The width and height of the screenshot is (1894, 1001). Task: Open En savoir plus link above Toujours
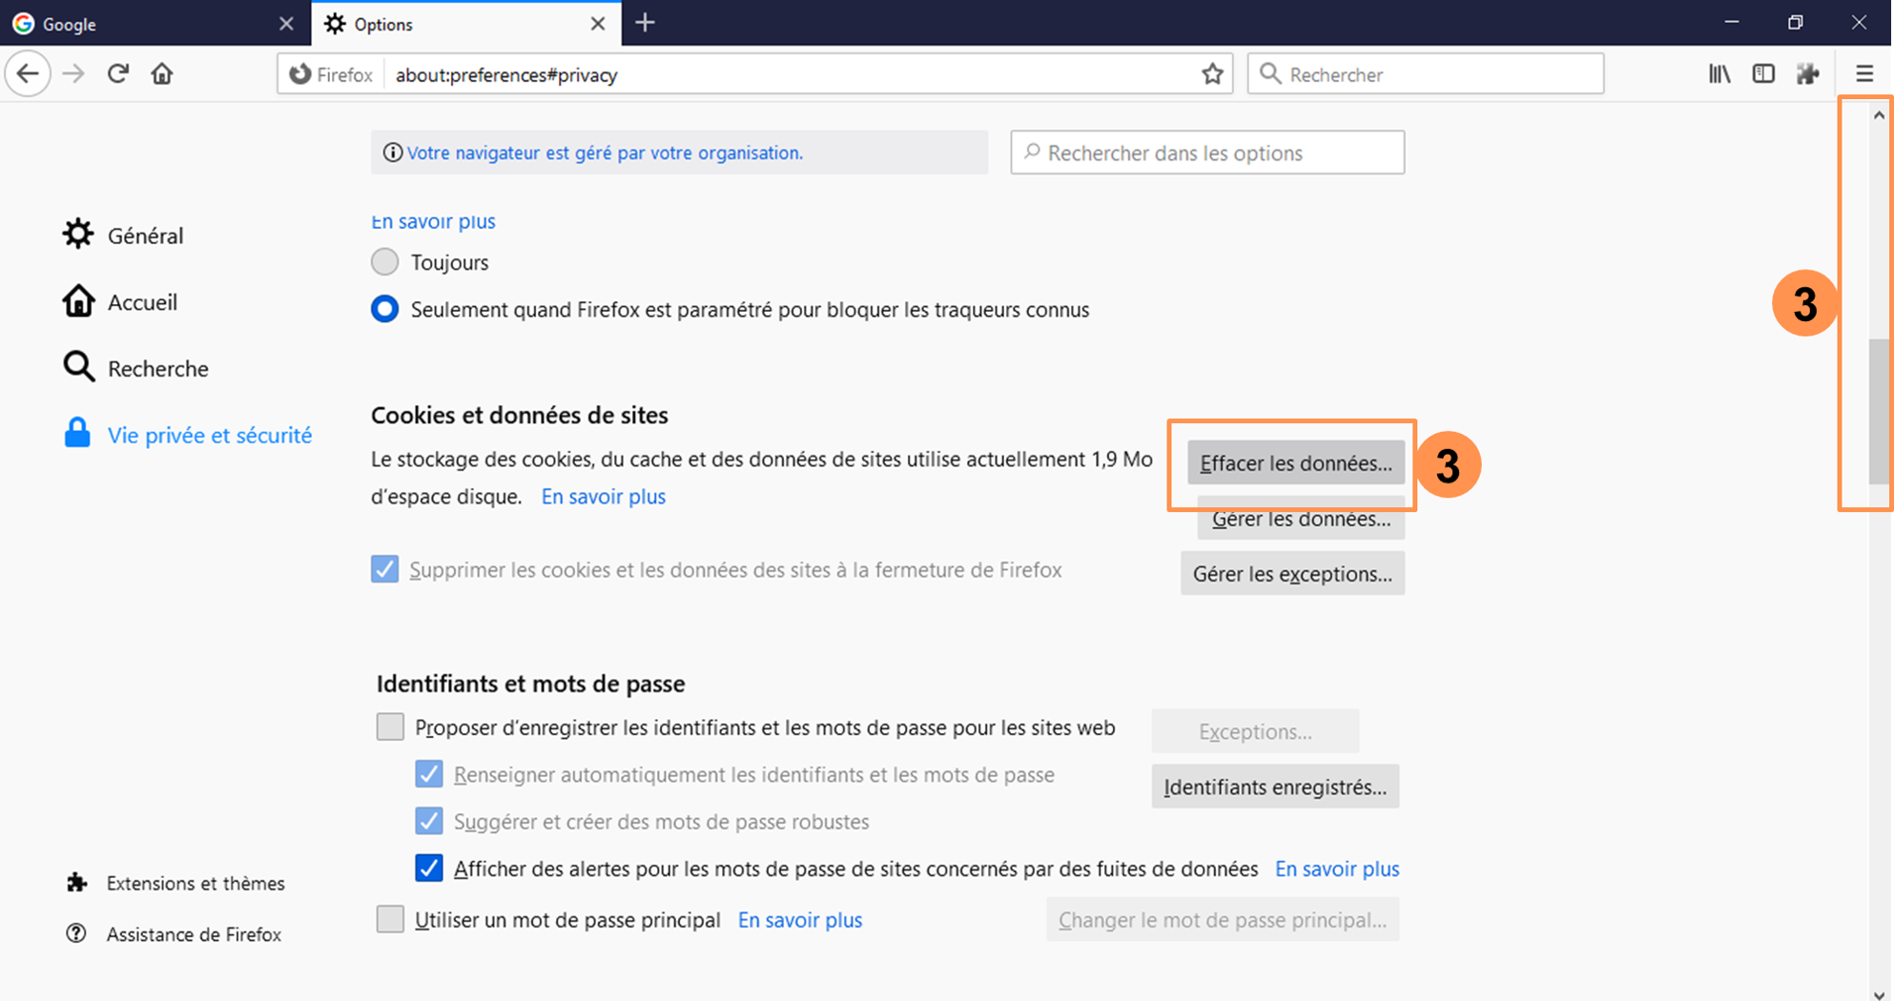click(x=433, y=221)
